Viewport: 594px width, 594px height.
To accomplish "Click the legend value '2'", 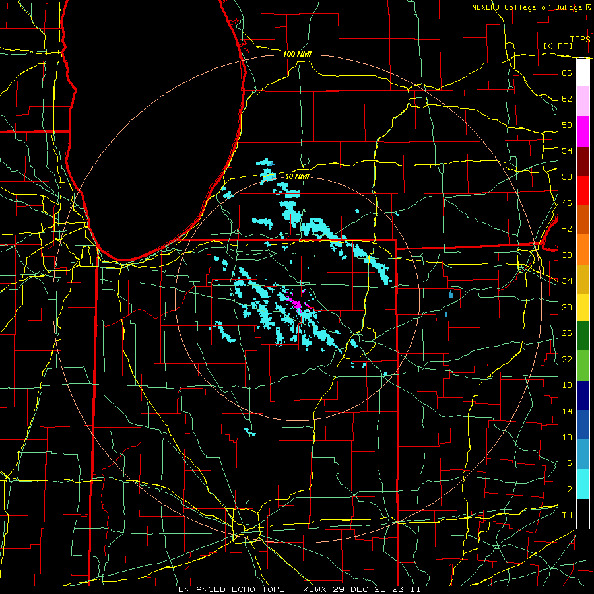I will (x=569, y=489).
